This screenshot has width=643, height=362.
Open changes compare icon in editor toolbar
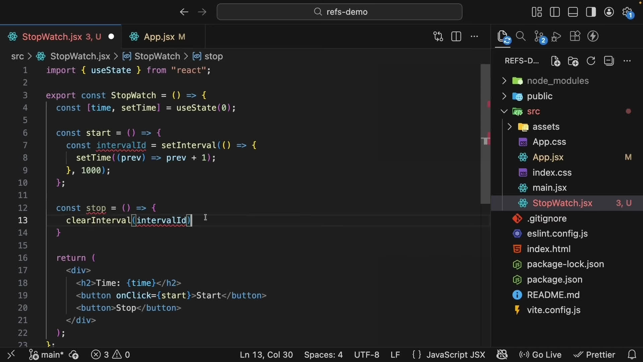pyautogui.click(x=438, y=37)
